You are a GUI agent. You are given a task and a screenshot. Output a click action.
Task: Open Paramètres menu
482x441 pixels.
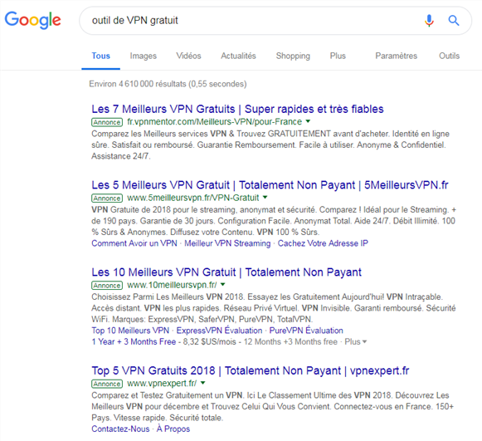[397, 56]
